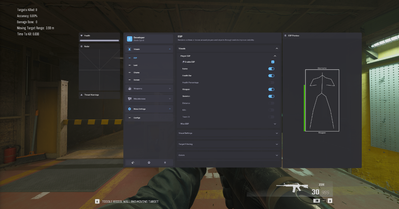The width and height of the screenshot is (399, 209).
Task: Click the Visuals category icon in sidebar
Action: click(130, 49)
